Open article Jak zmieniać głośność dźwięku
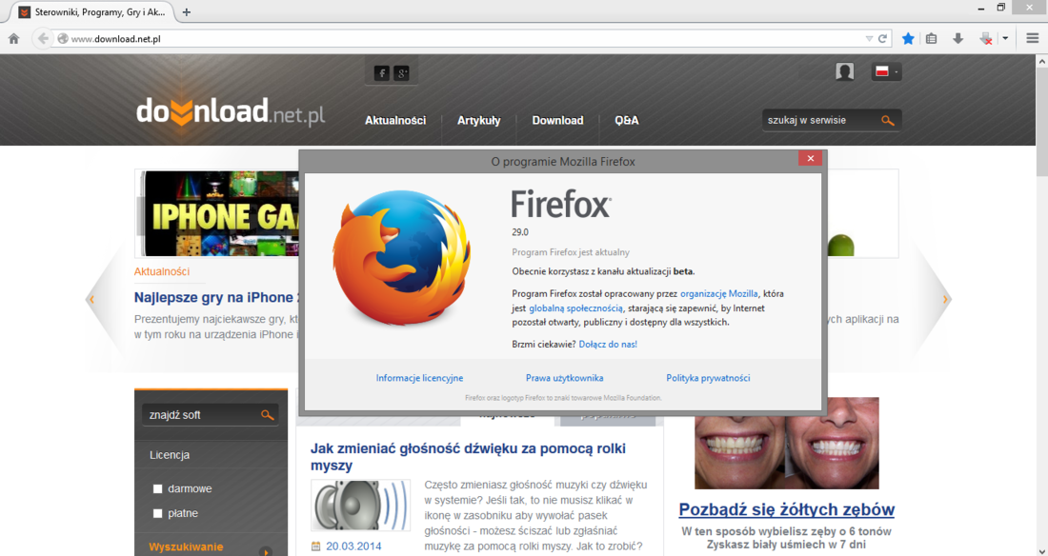The image size is (1048, 556). 468,457
